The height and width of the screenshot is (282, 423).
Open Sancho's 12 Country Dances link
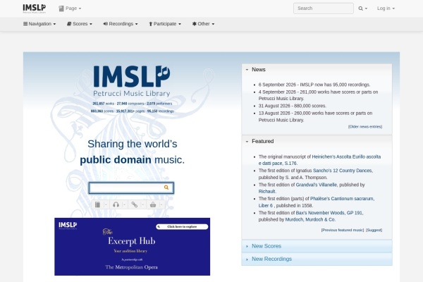(x=343, y=171)
